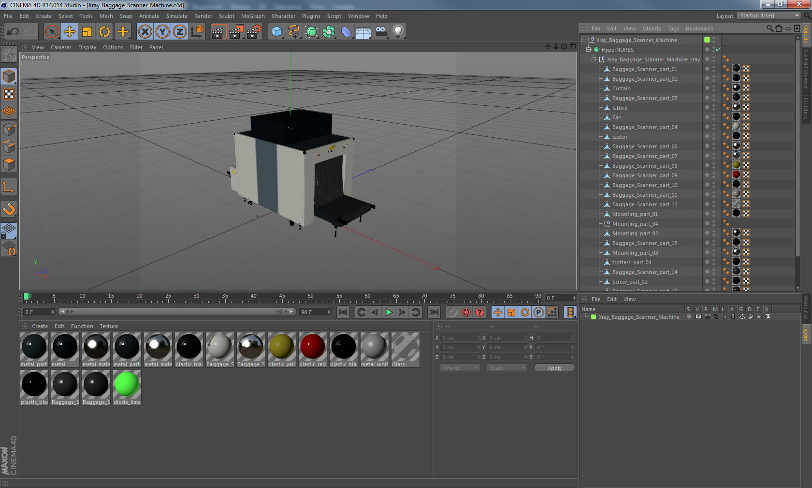Viewport: 812px width, 488px height.
Task: Open the World coordinate system dropdown
Action: pos(460,368)
